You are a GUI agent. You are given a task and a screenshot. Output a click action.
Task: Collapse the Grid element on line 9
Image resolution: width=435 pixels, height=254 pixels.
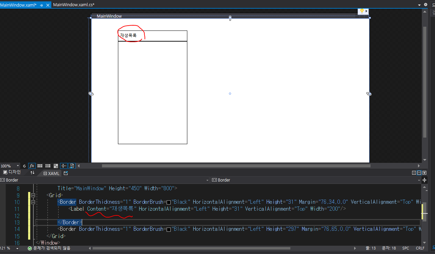[x=33, y=195]
